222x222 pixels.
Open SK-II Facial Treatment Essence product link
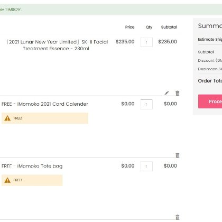tap(57, 45)
